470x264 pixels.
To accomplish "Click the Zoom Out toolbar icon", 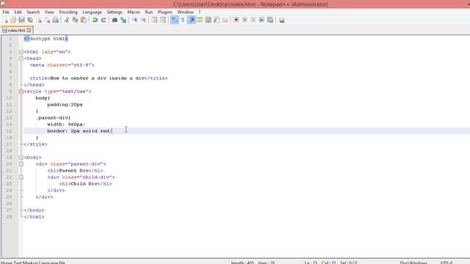I will pyautogui.click(x=143, y=20).
